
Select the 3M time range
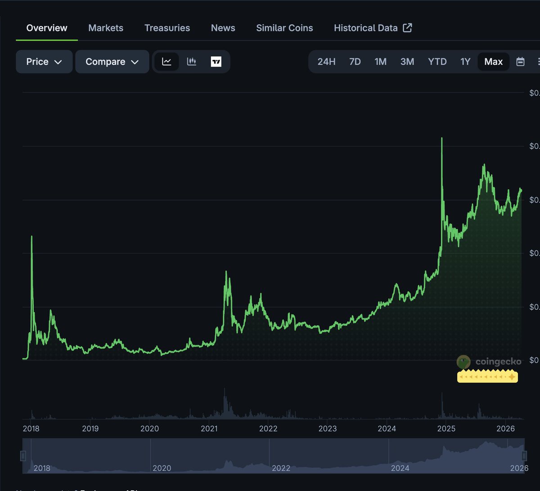coord(407,62)
